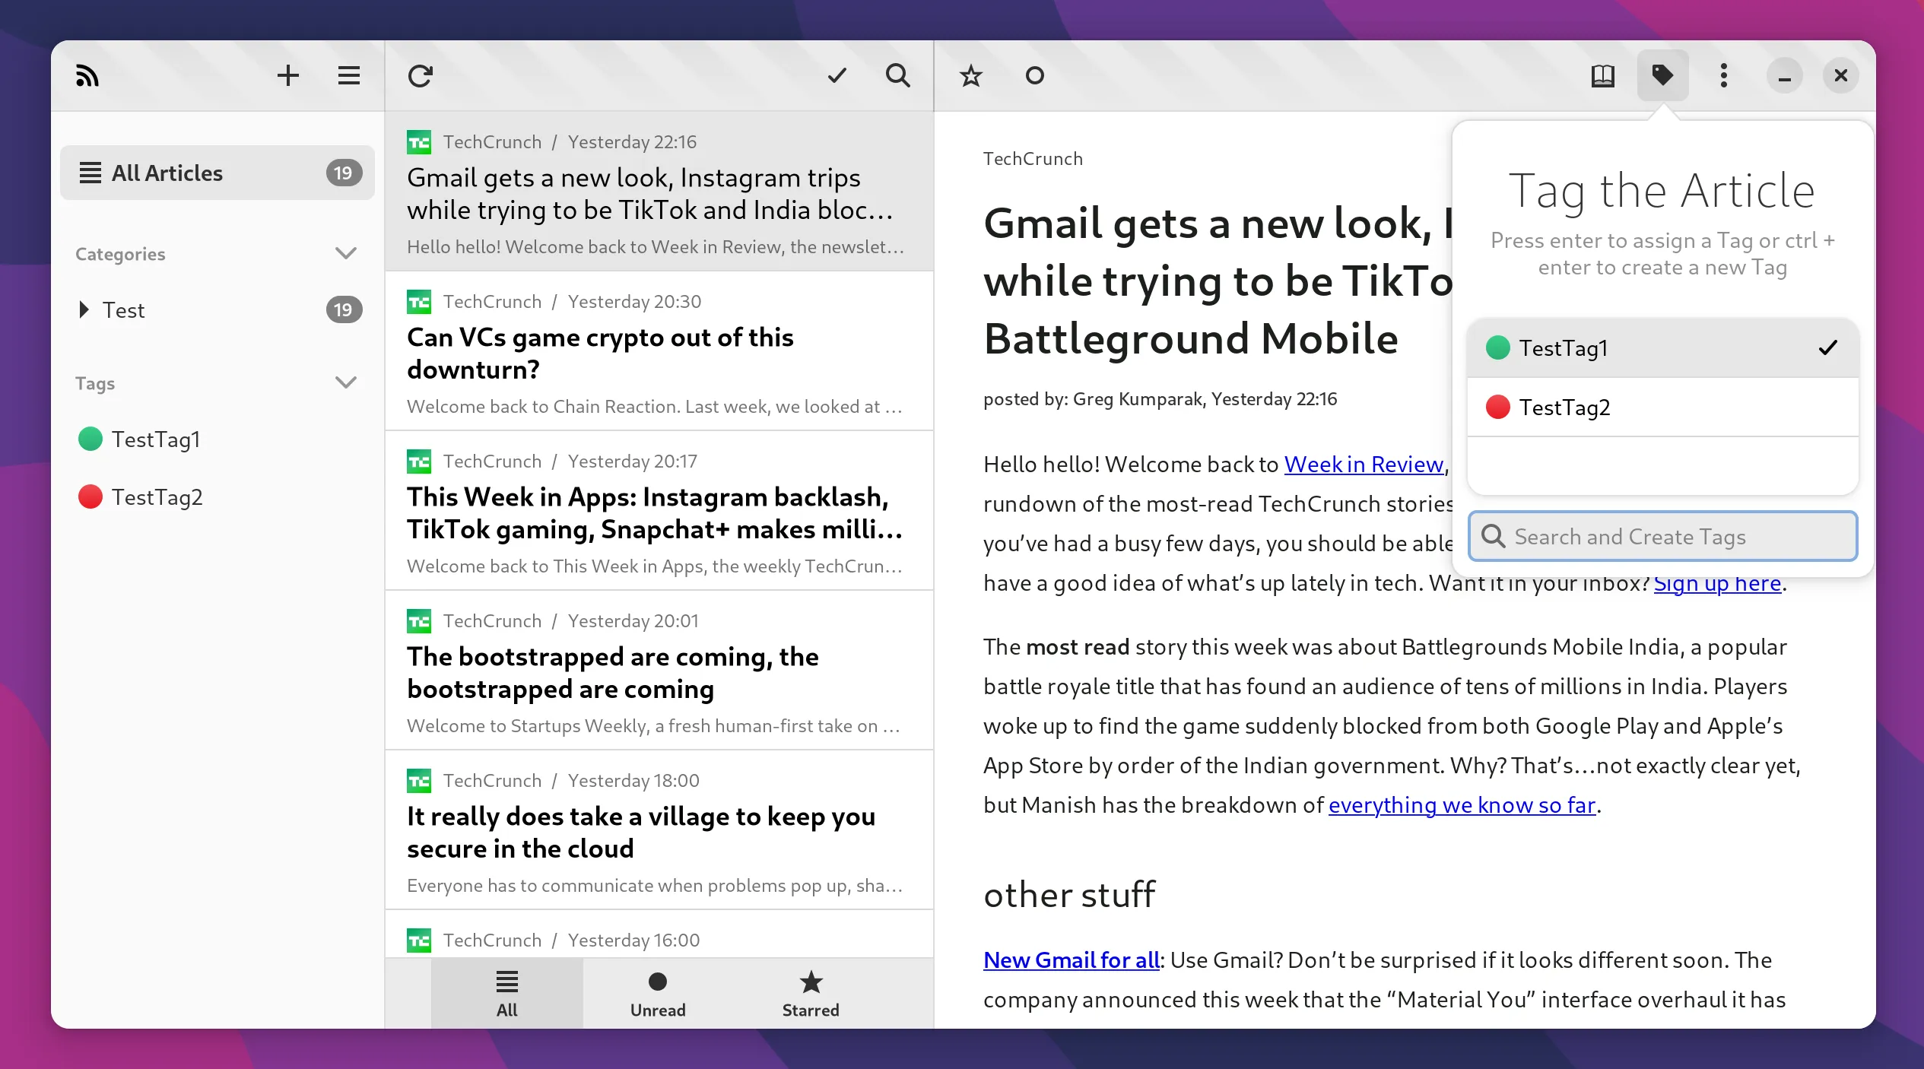Mark all articles as read checkmark
Viewport: 1924px width, 1069px height.
[x=837, y=75]
